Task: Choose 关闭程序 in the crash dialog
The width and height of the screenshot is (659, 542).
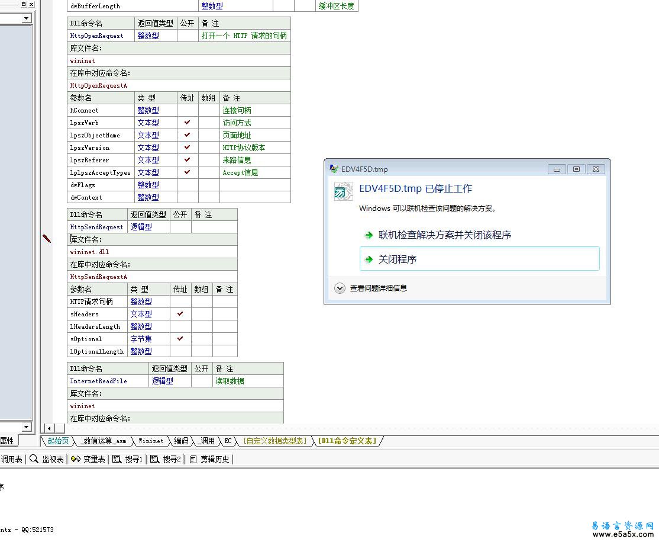Action: (x=480, y=259)
